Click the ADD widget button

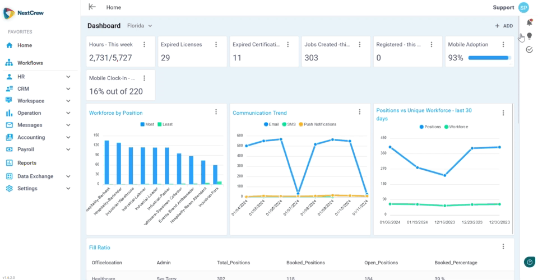point(504,26)
